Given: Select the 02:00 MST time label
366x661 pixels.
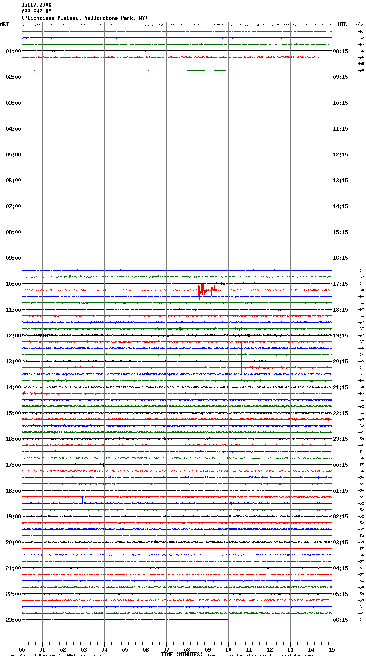Looking at the screenshot, I should point(13,77).
